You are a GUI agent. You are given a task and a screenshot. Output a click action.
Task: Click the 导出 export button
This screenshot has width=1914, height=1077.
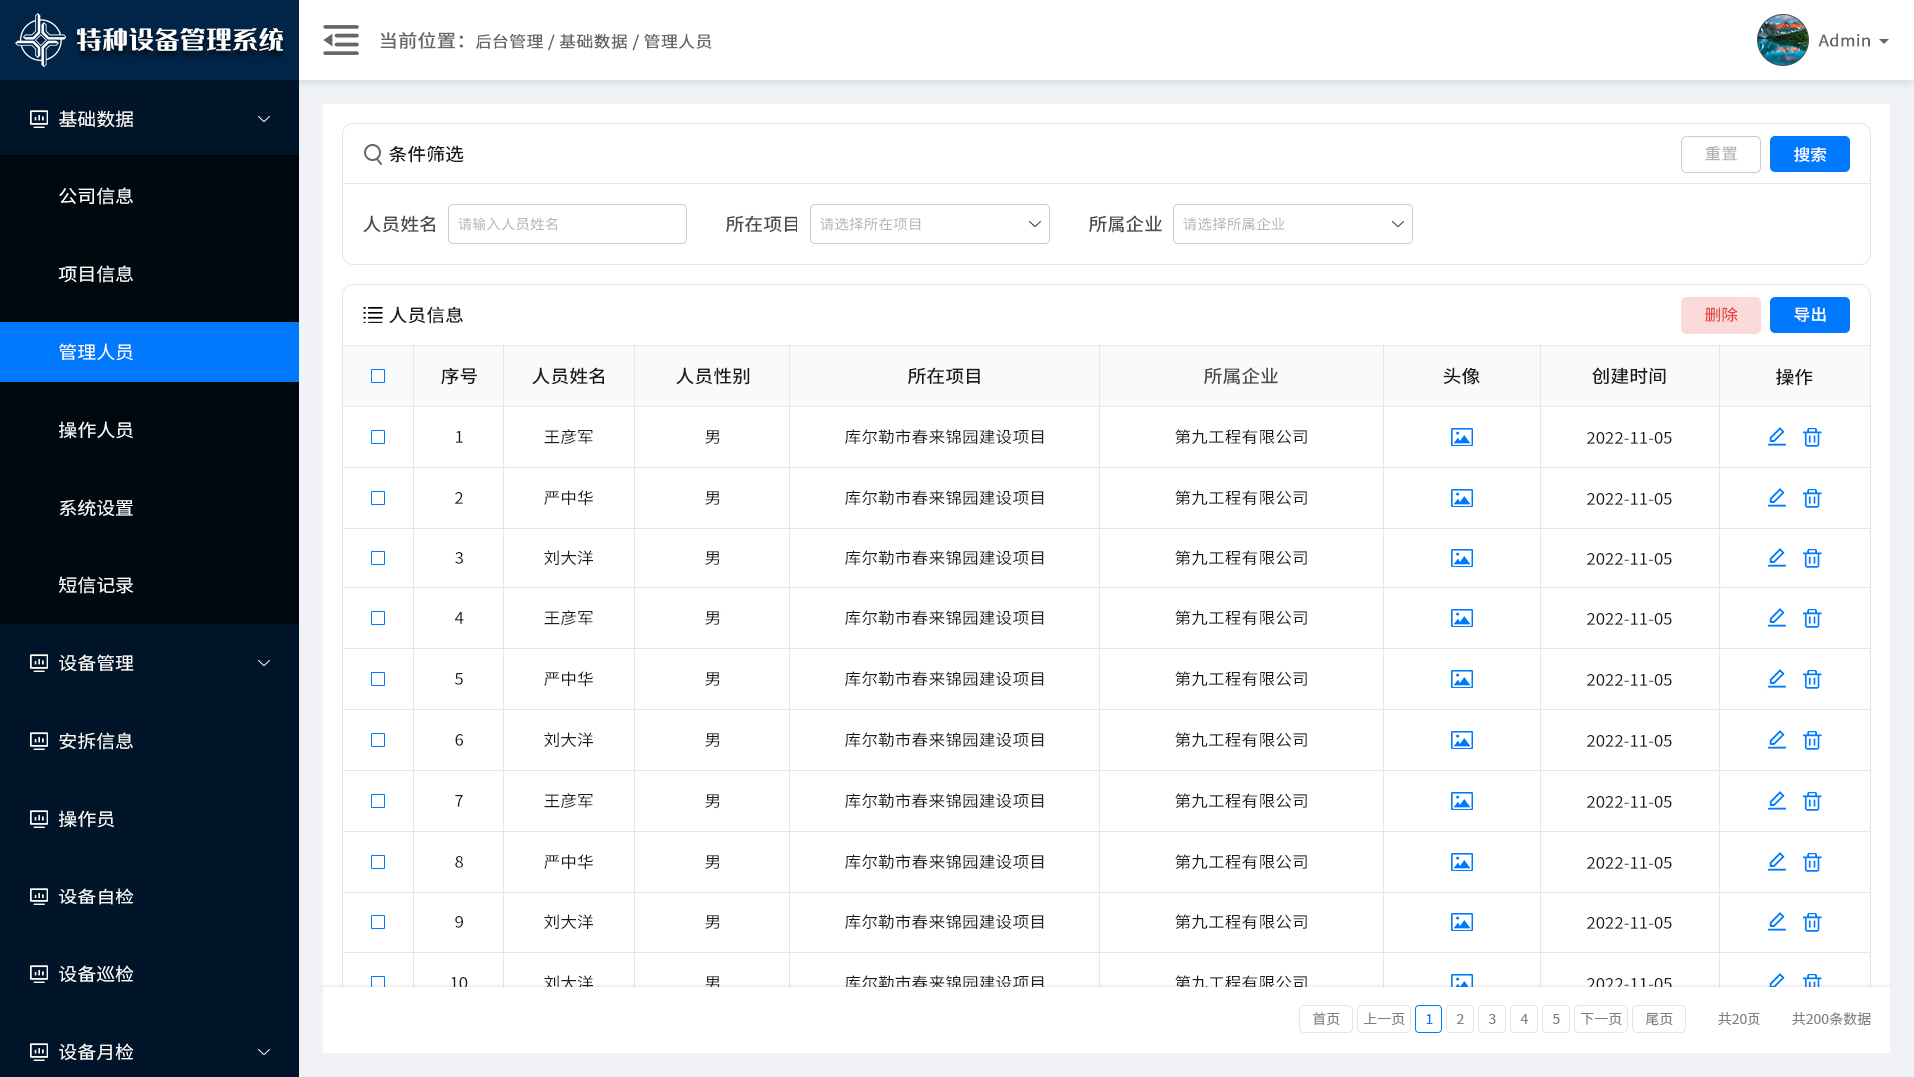[x=1809, y=315]
